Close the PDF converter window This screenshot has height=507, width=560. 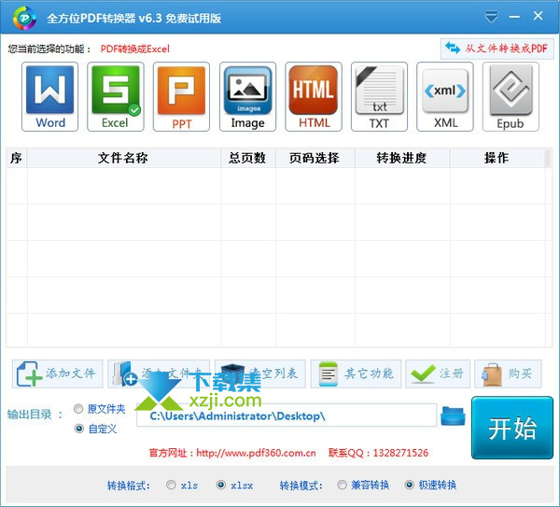pos(538,16)
